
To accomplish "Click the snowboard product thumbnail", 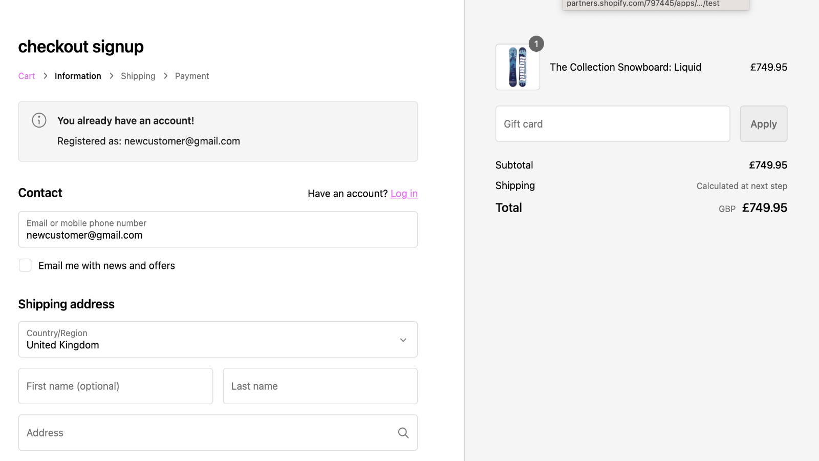I will tap(518, 67).
